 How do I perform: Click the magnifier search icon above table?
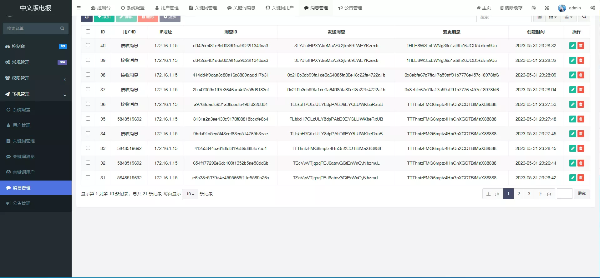[x=584, y=17]
